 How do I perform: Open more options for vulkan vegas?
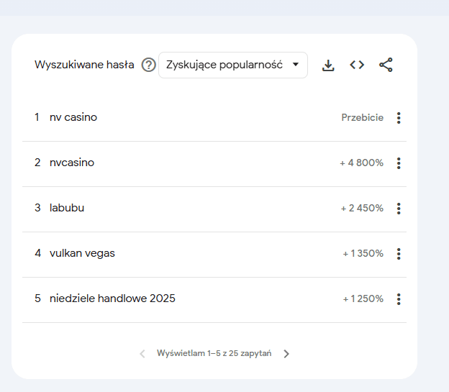tap(399, 254)
